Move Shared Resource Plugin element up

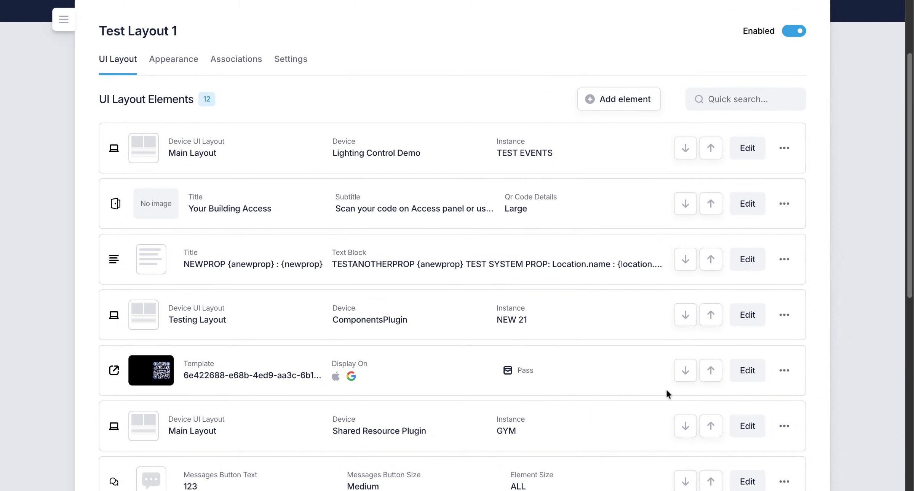tap(711, 426)
